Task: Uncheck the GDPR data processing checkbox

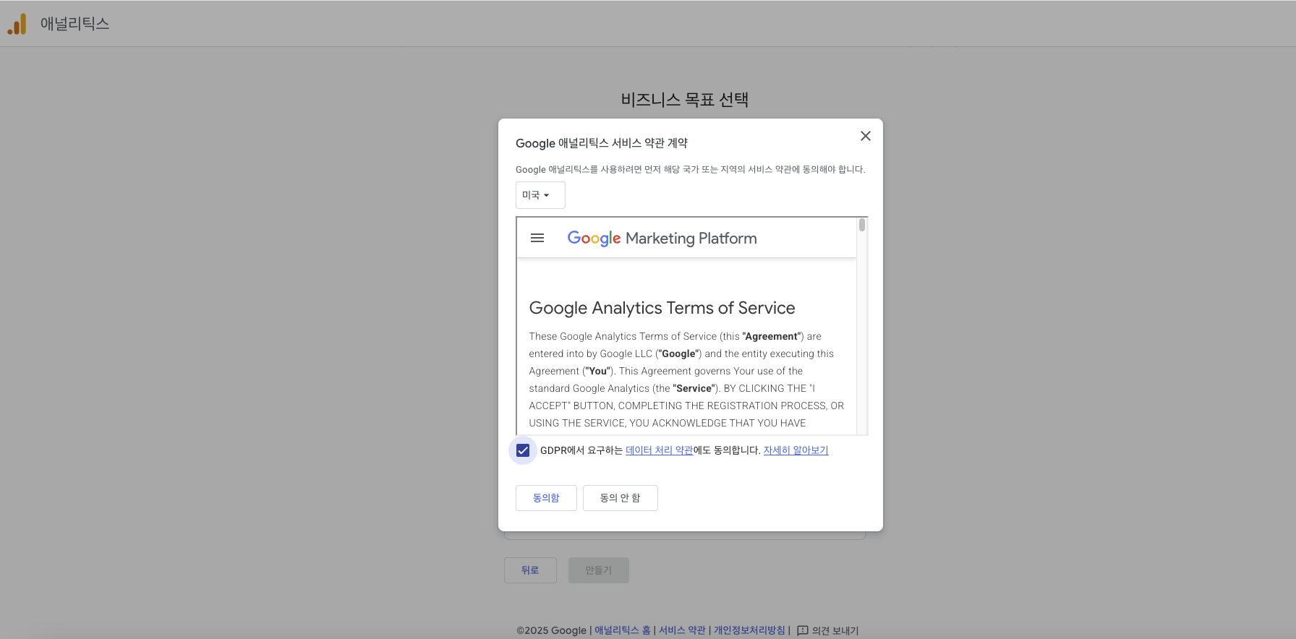Action: [x=523, y=450]
